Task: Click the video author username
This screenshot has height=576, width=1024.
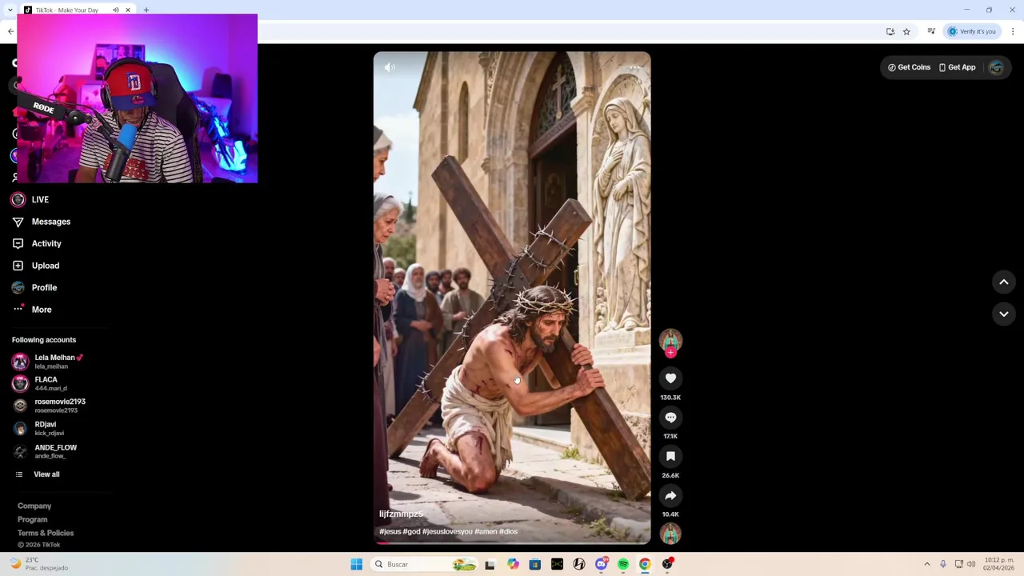Action: (x=401, y=514)
